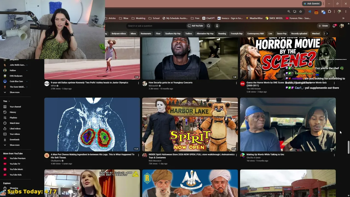
Task: Open the Your channel icon
Action: 5,107
